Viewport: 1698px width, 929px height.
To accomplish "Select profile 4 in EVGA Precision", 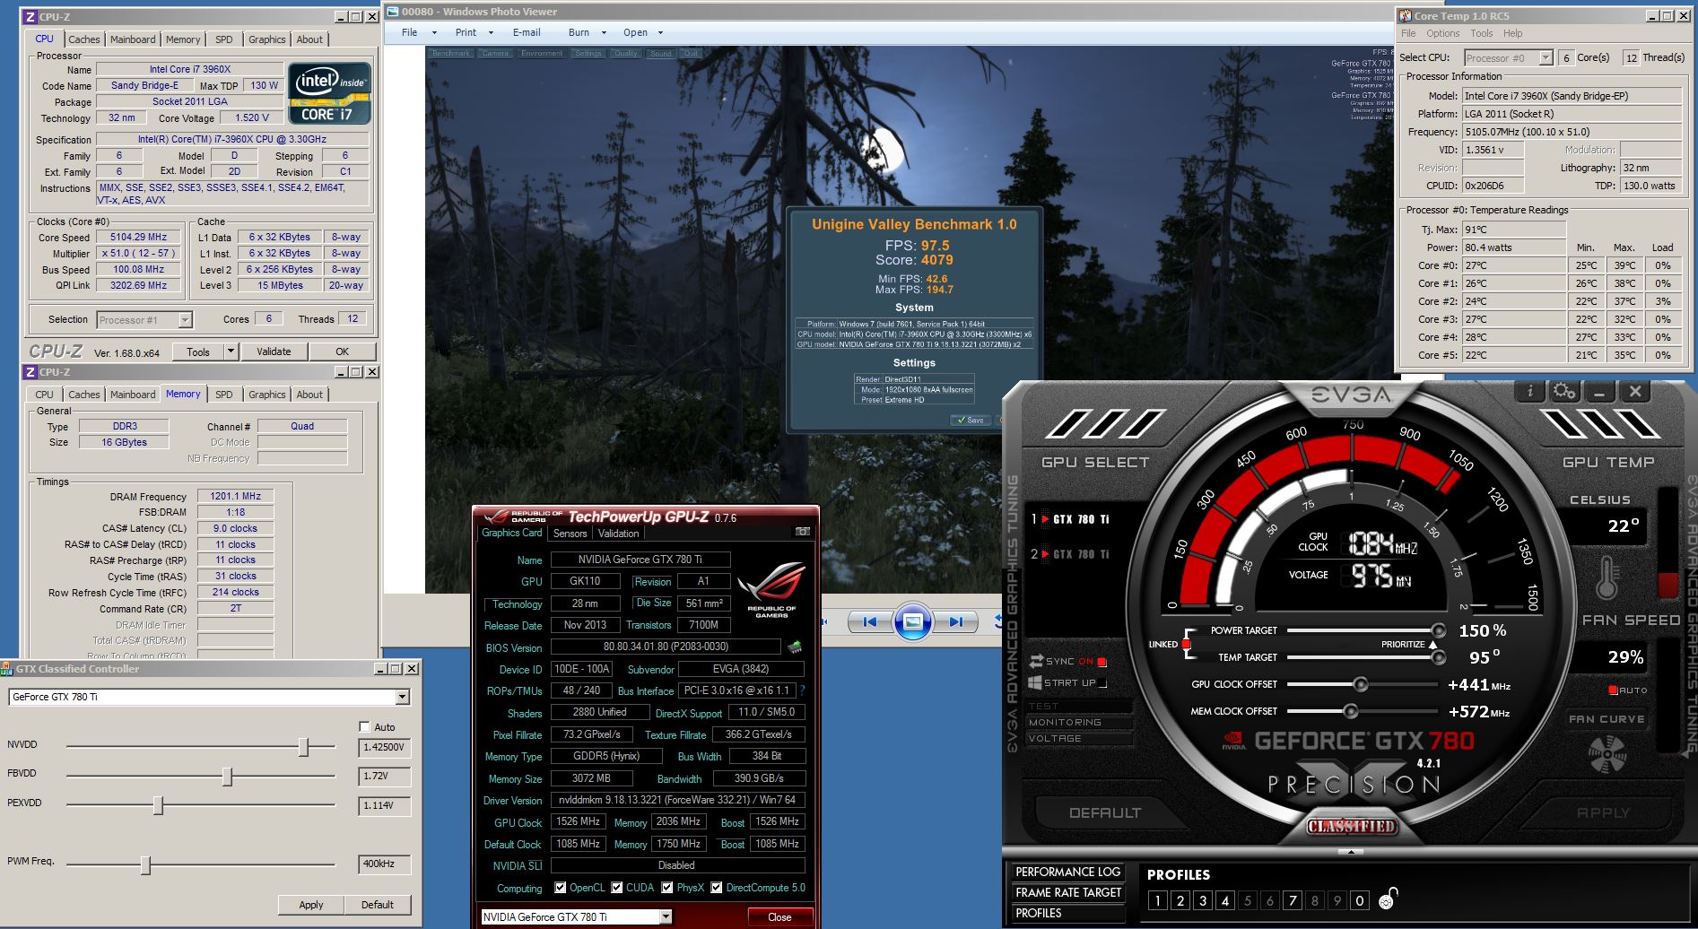I will tap(1225, 900).
